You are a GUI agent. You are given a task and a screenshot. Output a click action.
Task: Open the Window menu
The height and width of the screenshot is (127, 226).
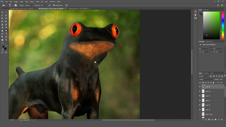(52, 1)
